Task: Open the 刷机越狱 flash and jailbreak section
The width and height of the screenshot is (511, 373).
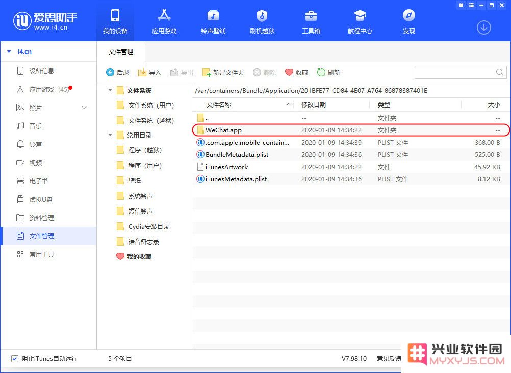Action: 262,21
